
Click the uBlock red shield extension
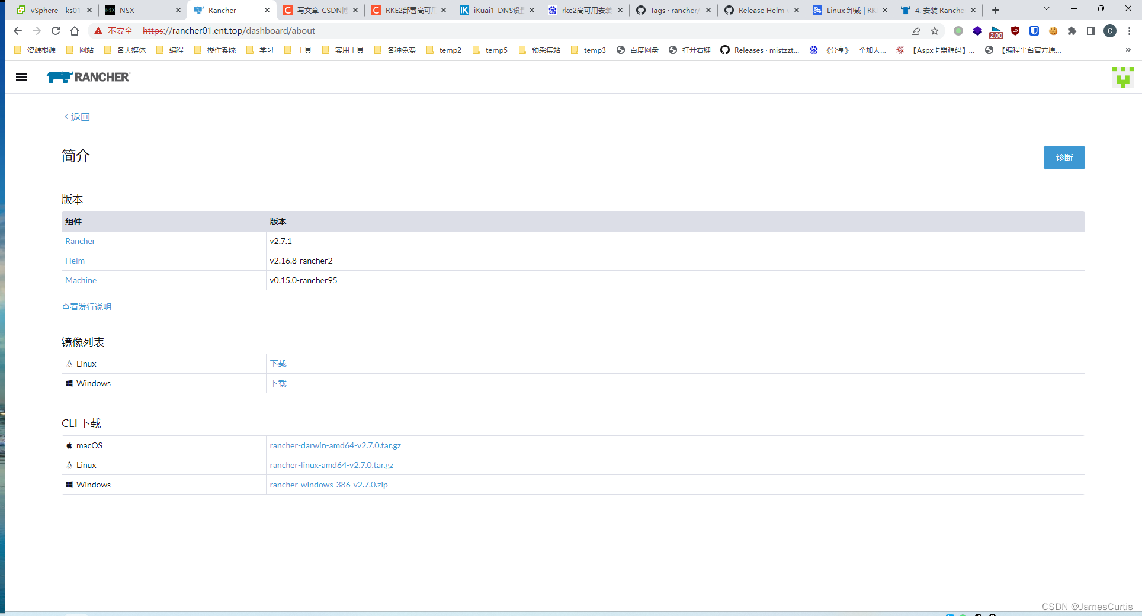[1015, 31]
